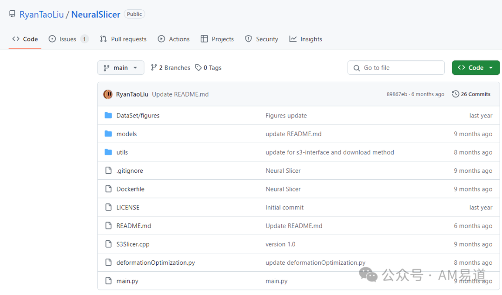The image size is (502, 295).
Task: Open the S3Slicer.cpp file
Action: (x=133, y=244)
